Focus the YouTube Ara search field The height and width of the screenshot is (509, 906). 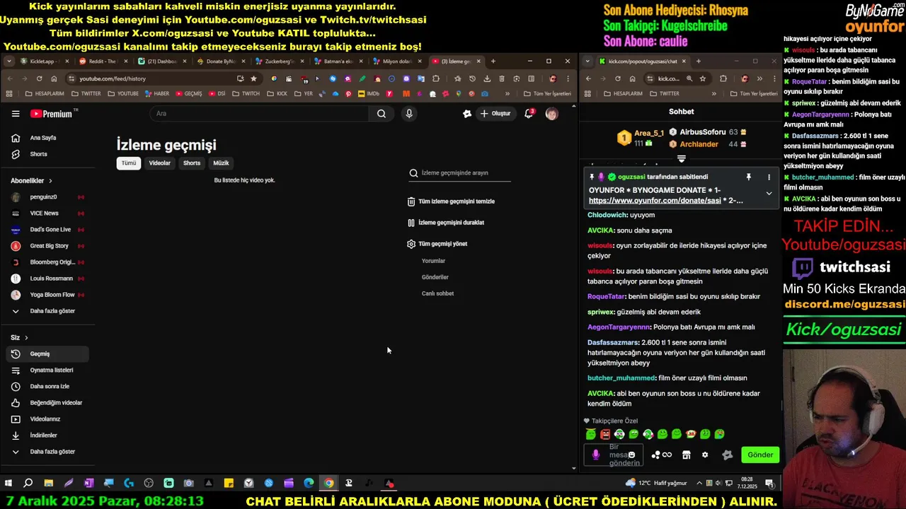click(259, 114)
